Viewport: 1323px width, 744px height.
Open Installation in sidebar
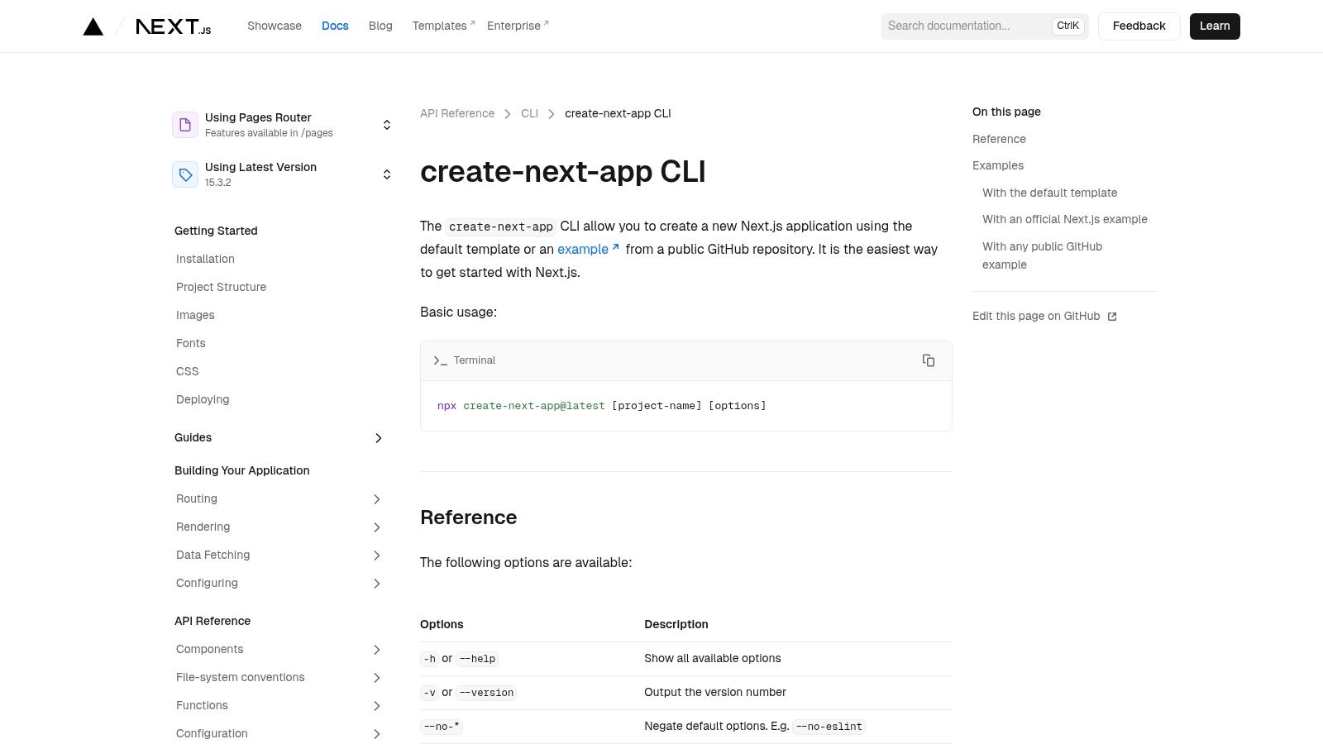pos(205,259)
